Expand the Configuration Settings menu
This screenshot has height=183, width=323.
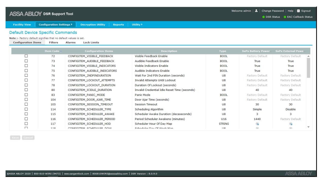(56, 25)
